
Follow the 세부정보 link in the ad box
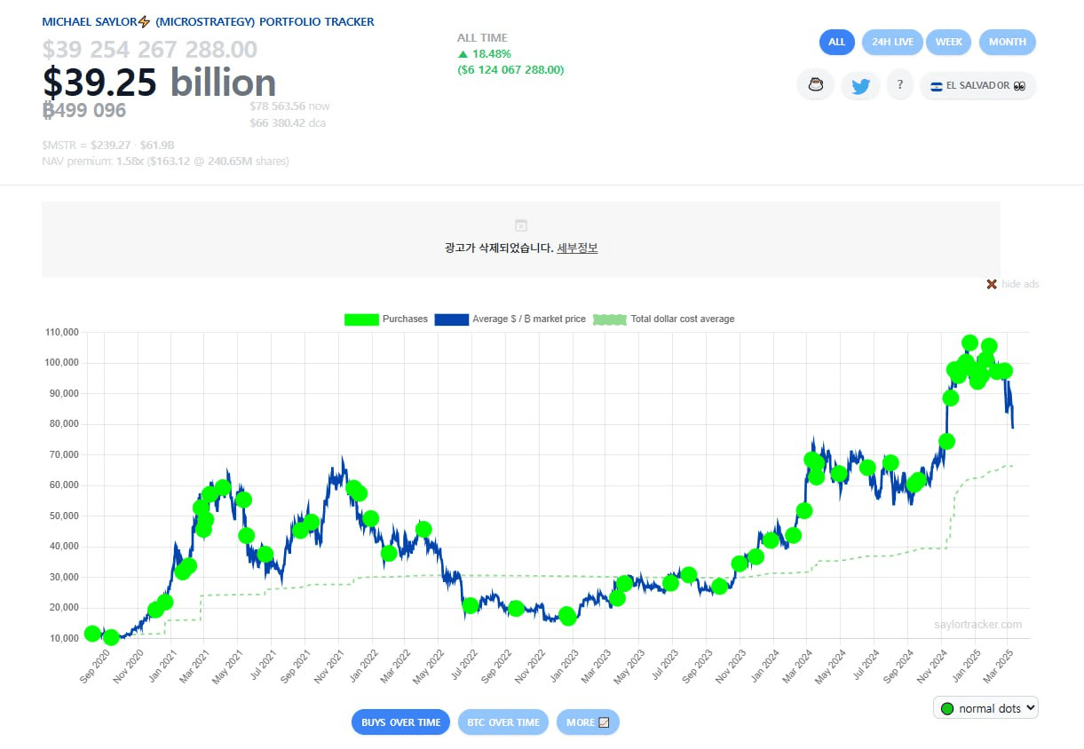coord(577,248)
